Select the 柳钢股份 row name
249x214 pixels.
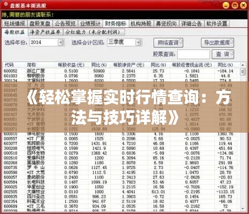pyautogui.click(x=36, y=76)
